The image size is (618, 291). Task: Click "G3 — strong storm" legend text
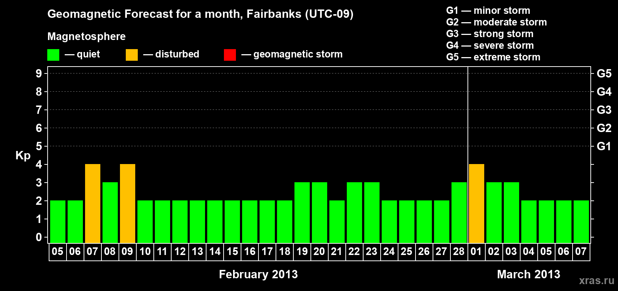490,34
